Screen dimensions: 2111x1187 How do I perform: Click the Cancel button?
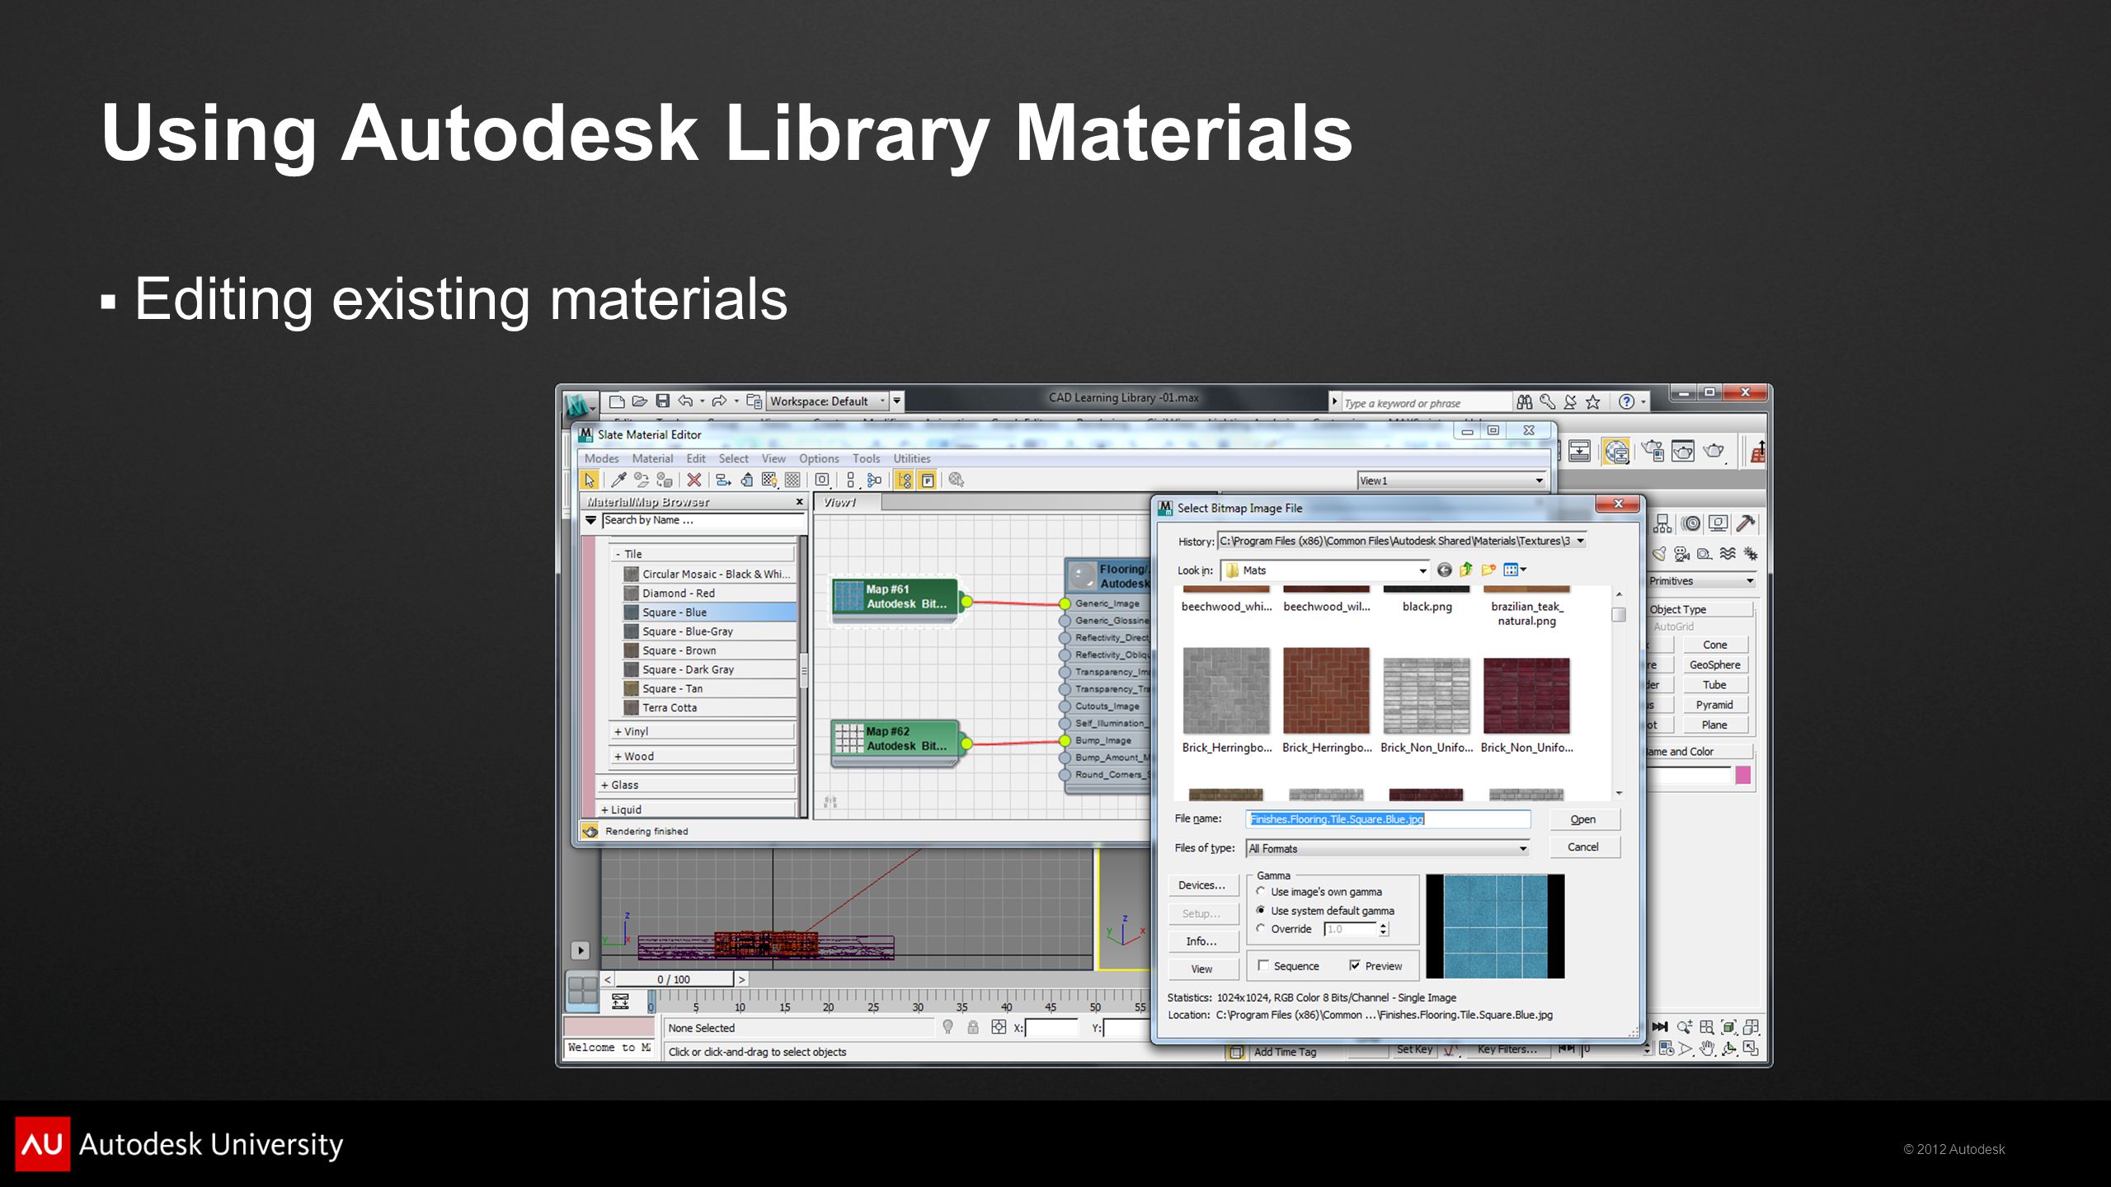click(x=1582, y=847)
